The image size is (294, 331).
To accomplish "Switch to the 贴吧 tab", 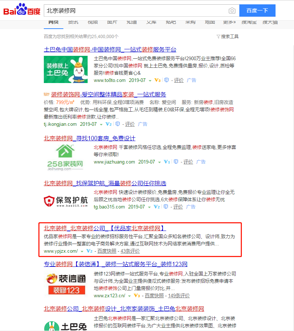I will pos(171,22).
